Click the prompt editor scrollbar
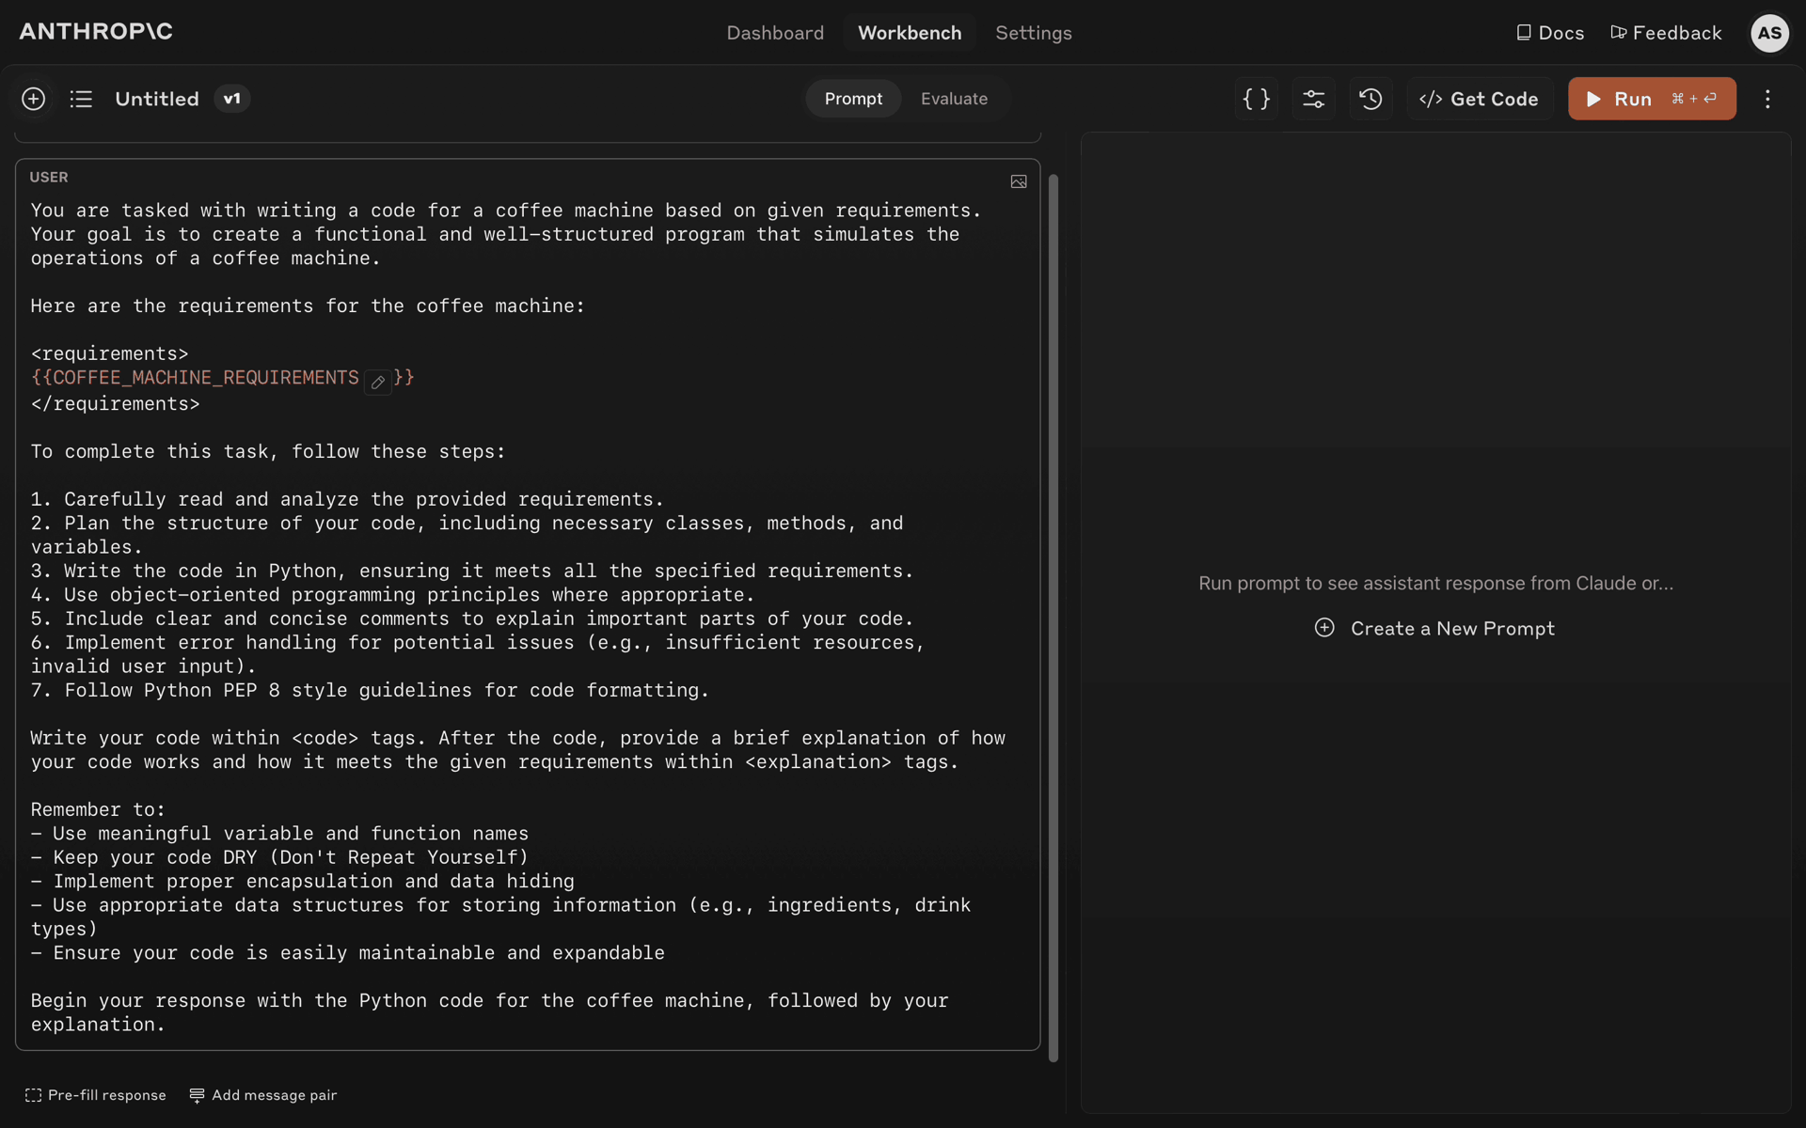 1053,618
